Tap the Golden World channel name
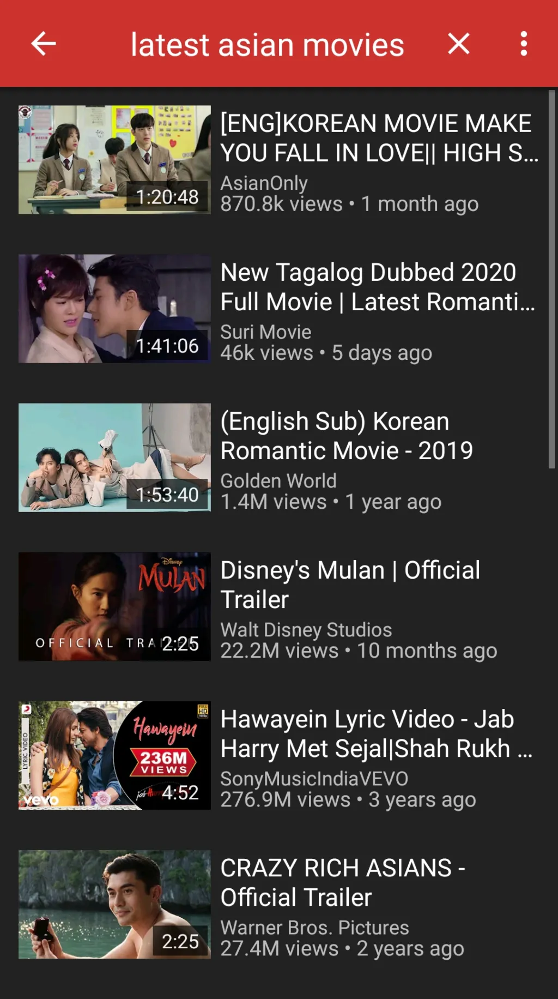The height and width of the screenshot is (999, 558). click(x=278, y=481)
